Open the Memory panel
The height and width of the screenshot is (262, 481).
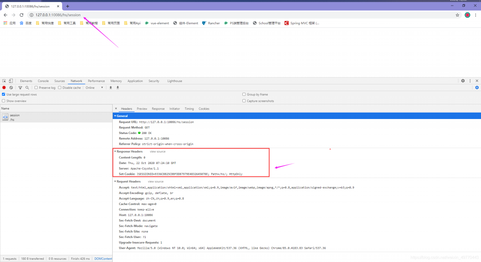pyautogui.click(x=116, y=81)
